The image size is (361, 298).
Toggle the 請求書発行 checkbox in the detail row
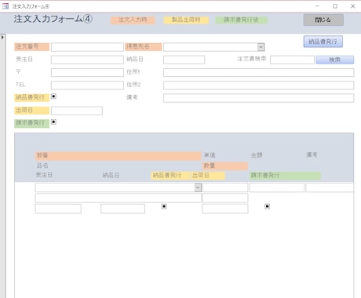(267, 206)
